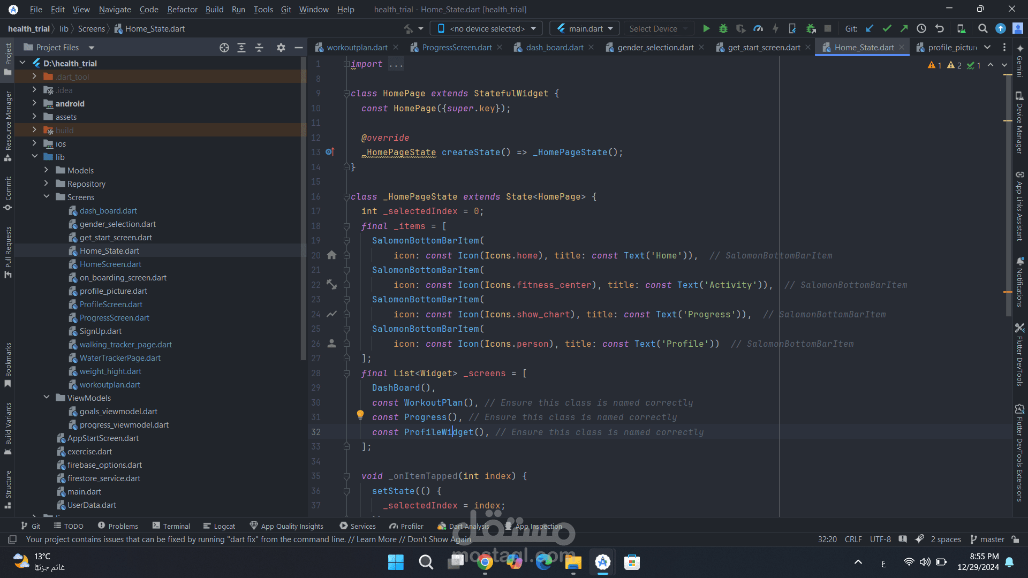
Task: Switch to the dash_board.dart tab
Action: point(554,48)
